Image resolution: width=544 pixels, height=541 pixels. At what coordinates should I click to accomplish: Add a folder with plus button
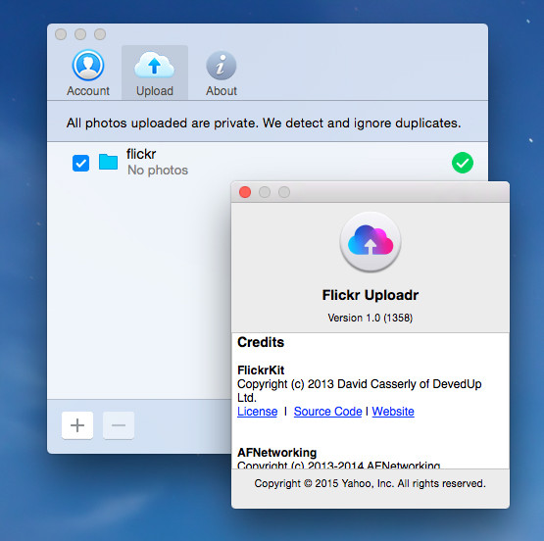point(77,425)
